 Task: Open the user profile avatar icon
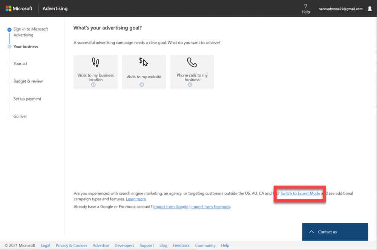[x=369, y=9]
